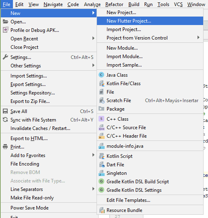Choose the C++ Class icon
The image size is (208, 218).
point(101,119)
